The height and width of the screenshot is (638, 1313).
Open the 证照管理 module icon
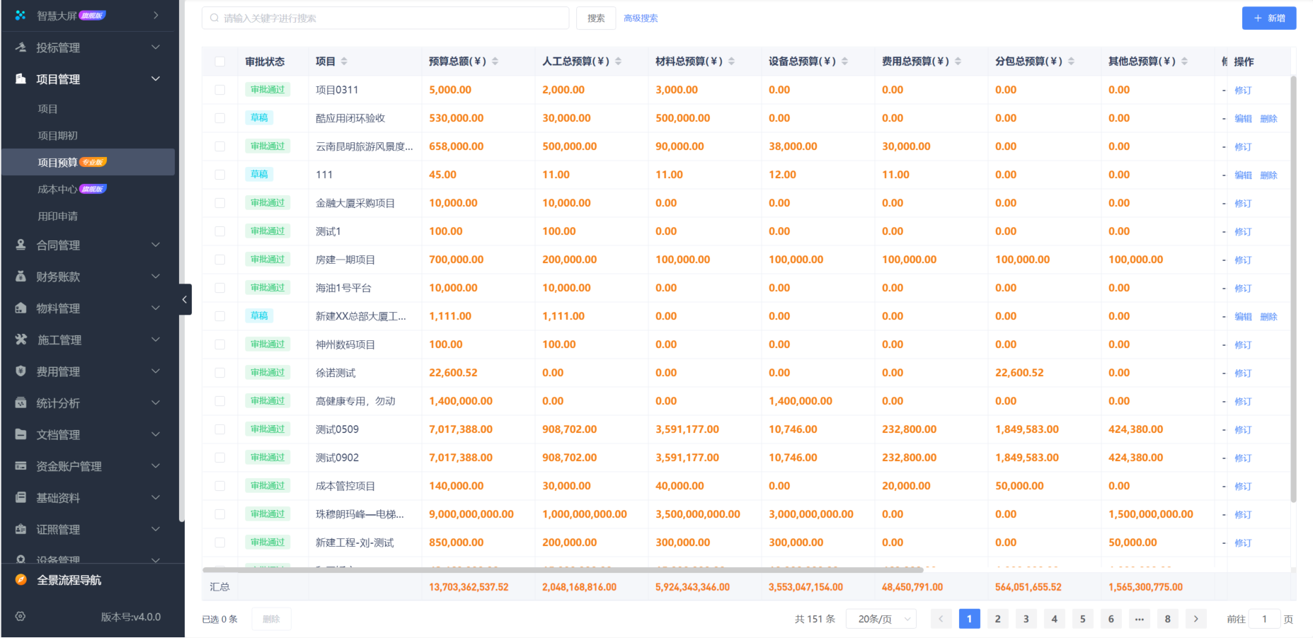pyautogui.click(x=19, y=529)
